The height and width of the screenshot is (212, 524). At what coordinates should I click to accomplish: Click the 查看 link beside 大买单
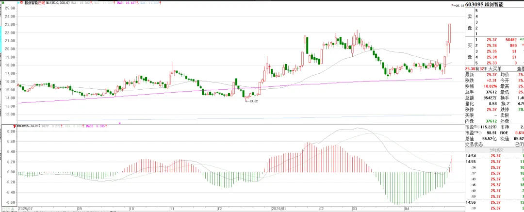(x=520, y=68)
